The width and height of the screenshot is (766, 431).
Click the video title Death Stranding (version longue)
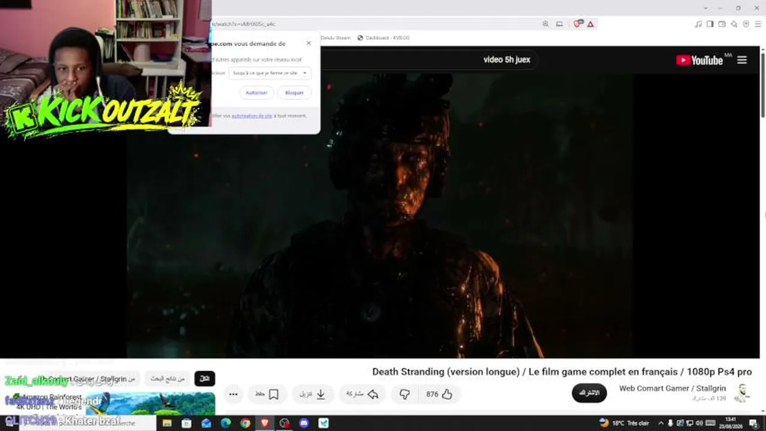point(562,372)
